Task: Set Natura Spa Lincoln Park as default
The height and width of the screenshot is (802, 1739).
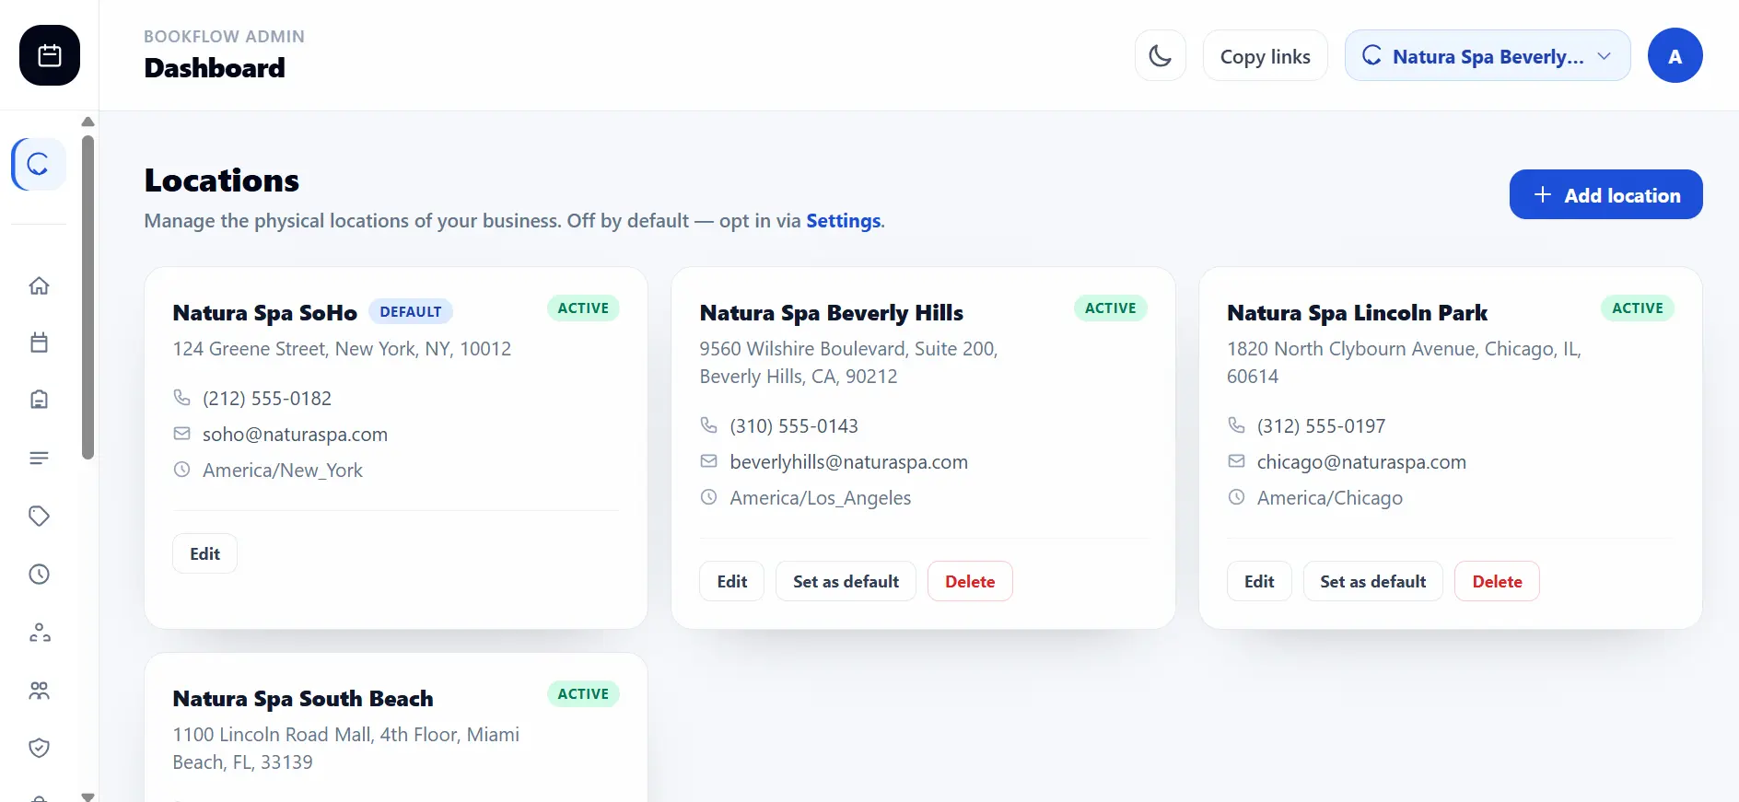Action: point(1372,581)
